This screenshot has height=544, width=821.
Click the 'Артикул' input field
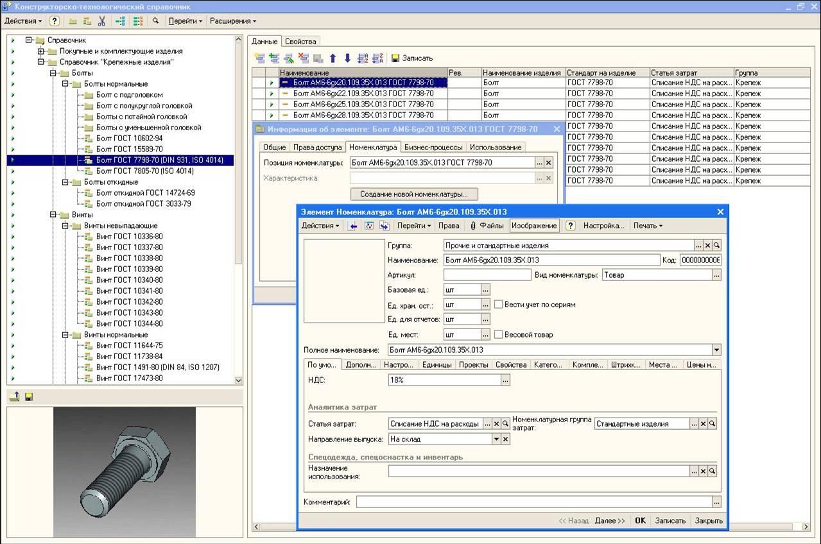[487, 275]
